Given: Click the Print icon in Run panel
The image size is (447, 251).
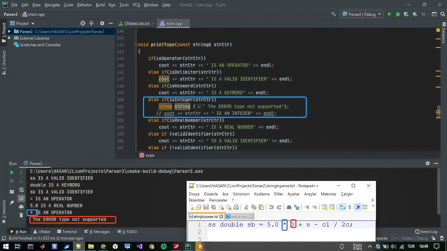Looking at the screenshot, I should [21, 207].
